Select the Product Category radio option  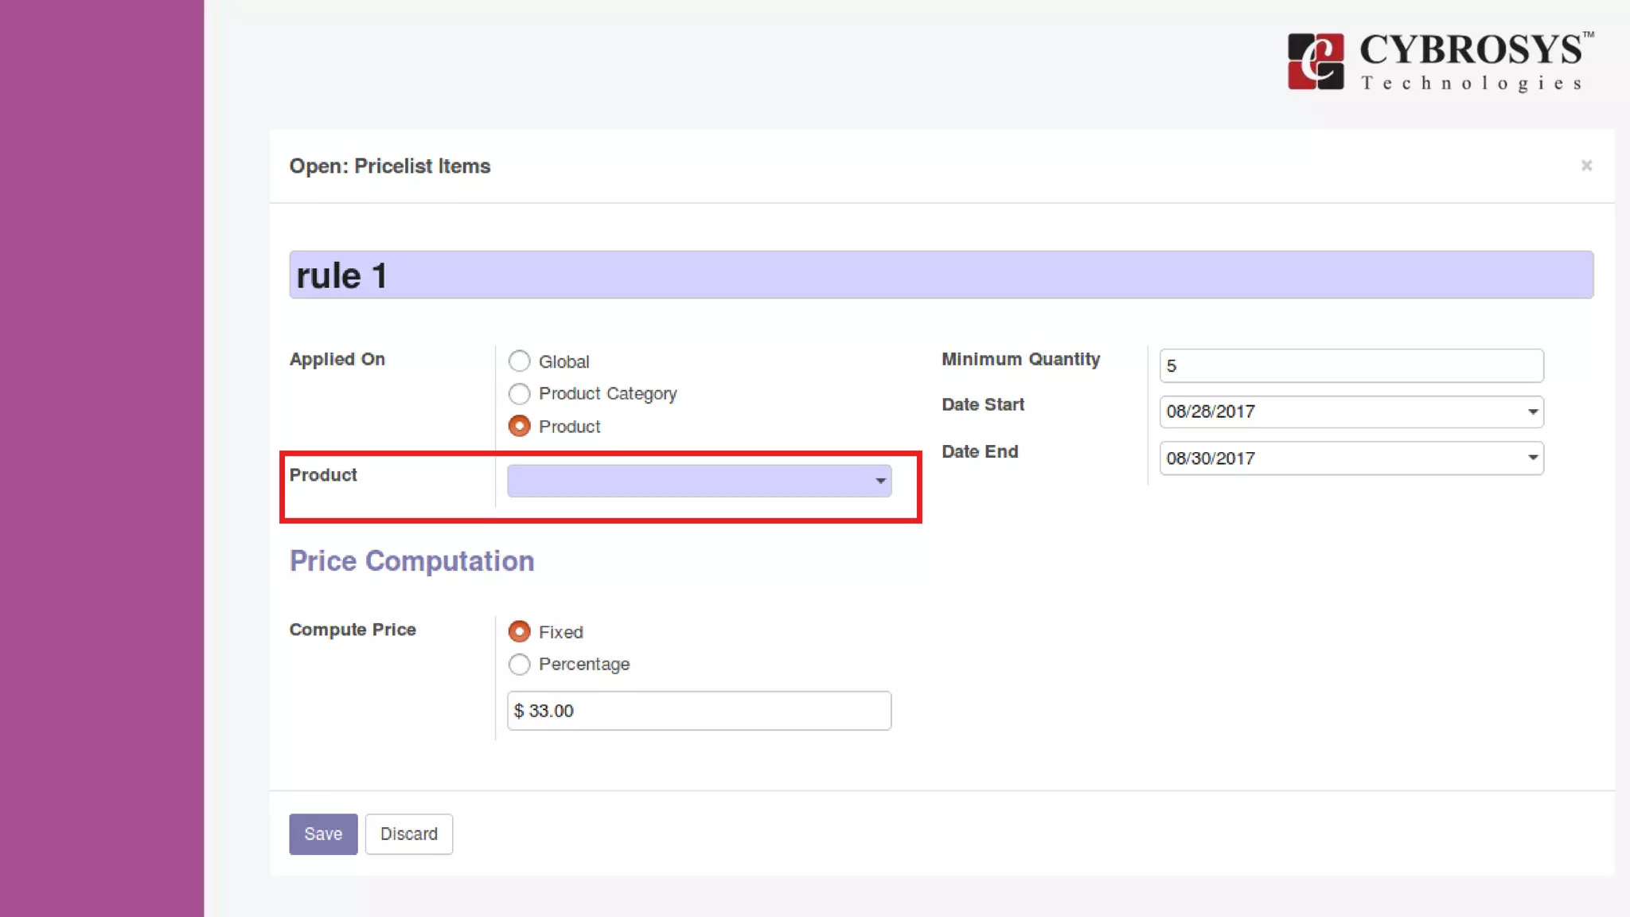519,394
